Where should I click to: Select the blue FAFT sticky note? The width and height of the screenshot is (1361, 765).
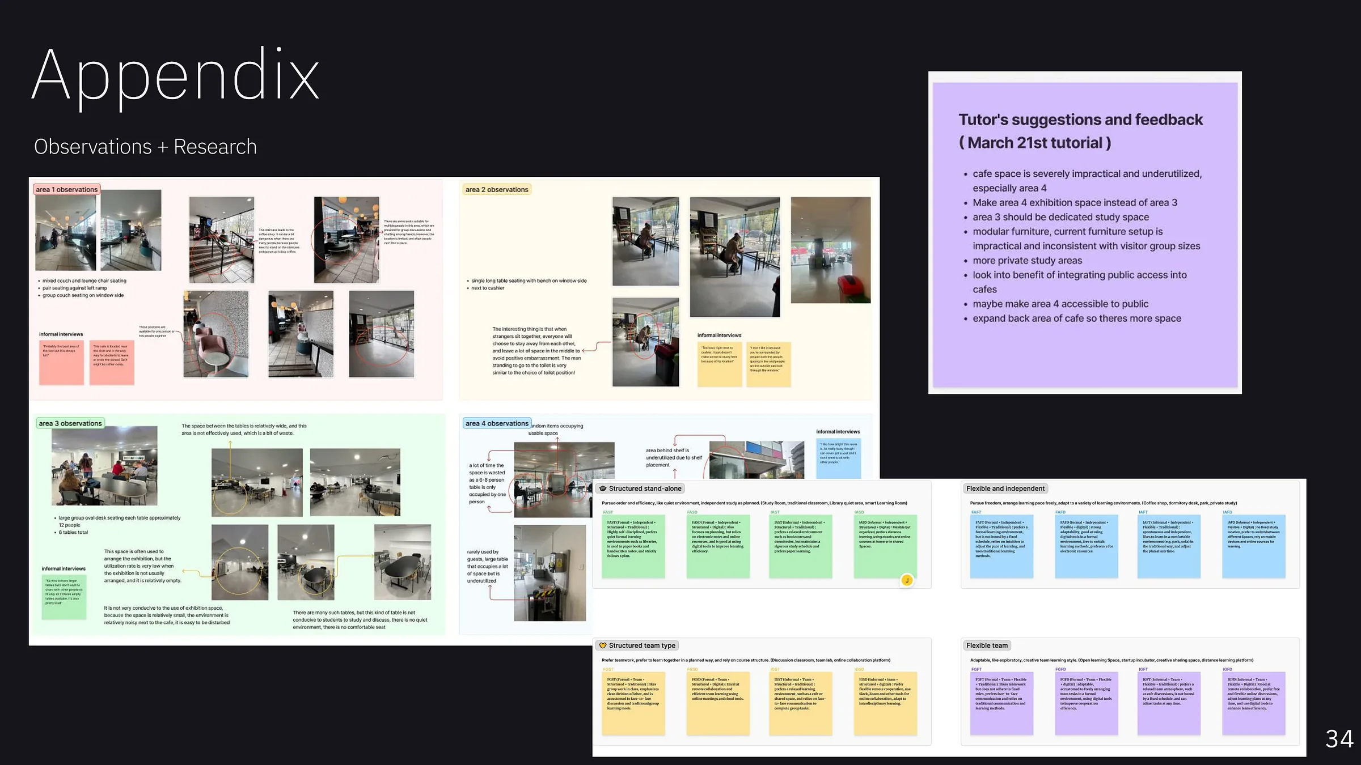1001,546
